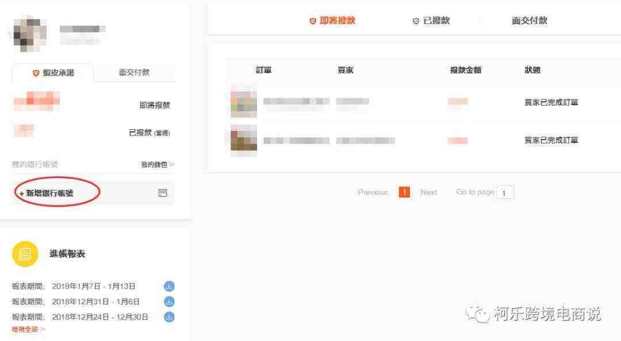
Task: Click second row's 買家已完成訂單 status
Action: tap(551, 140)
